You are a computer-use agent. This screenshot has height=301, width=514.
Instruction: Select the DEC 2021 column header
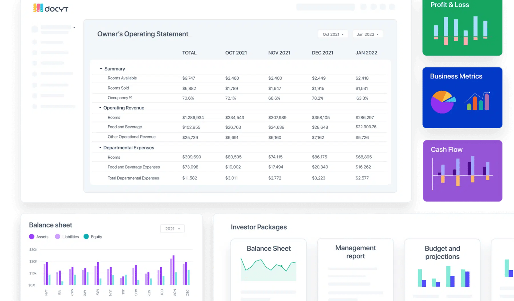point(323,53)
